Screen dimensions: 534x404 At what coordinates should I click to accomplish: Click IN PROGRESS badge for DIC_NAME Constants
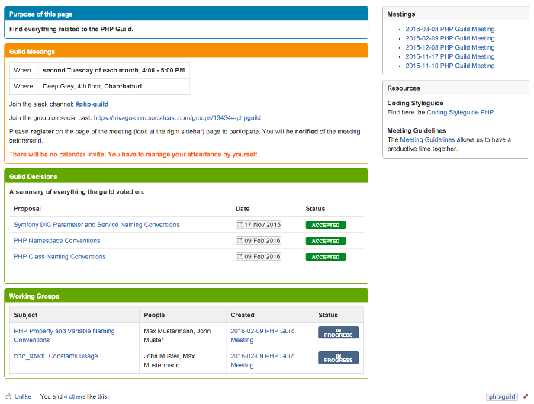click(x=338, y=358)
